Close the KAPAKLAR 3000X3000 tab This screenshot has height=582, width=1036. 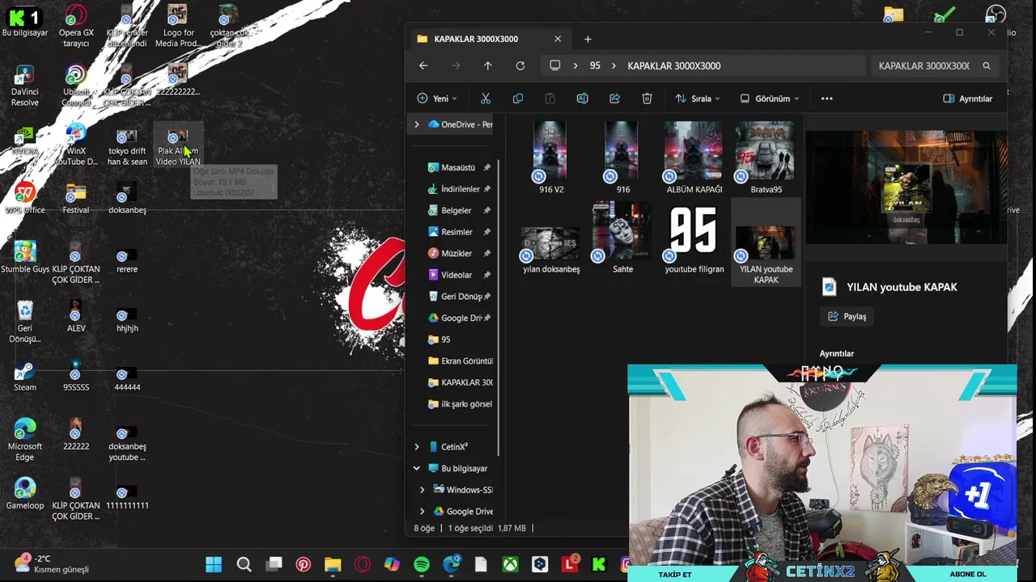(558, 39)
